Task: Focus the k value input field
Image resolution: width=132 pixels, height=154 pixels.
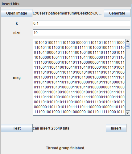Action: pos(81,23)
